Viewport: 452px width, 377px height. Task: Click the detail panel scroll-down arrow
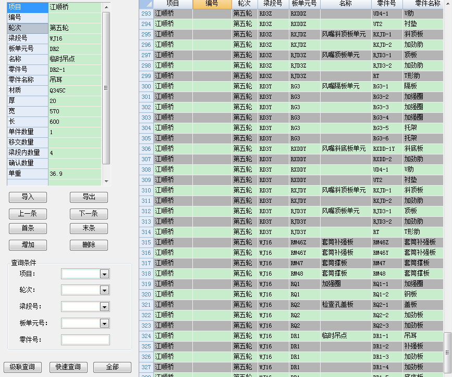[x=106, y=181]
